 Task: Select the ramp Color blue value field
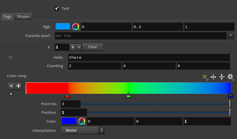click(207, 121)
